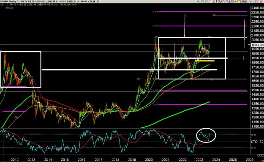Image resolution: width=264 pixels, height=162 pixels.
Task: Click the 1700.00 price axis label
Action: (x=257, y=71)
